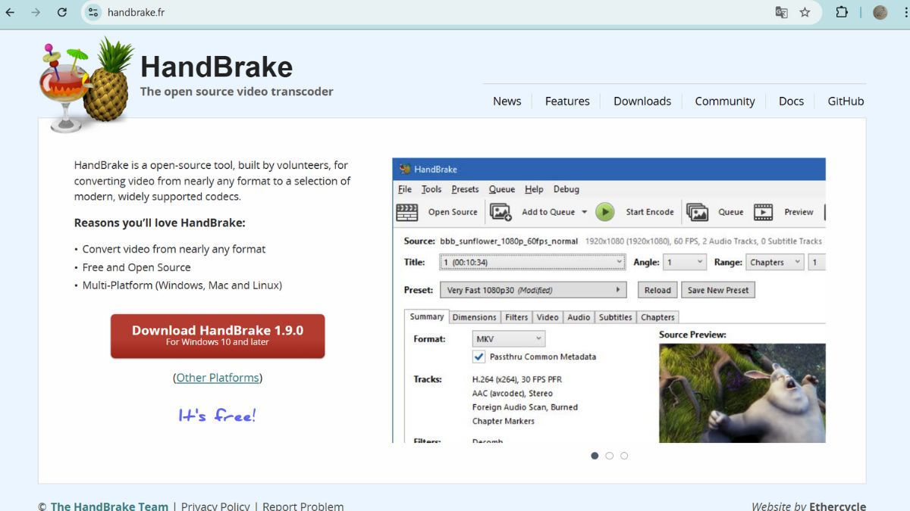910x511 pixels.
Task: Select the first carousel dot
Action: [x=595, y=456]
